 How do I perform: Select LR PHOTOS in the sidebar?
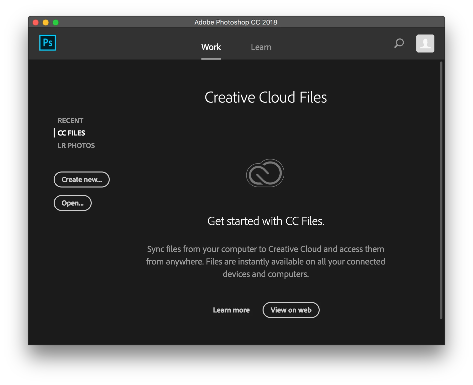point(76,145)
